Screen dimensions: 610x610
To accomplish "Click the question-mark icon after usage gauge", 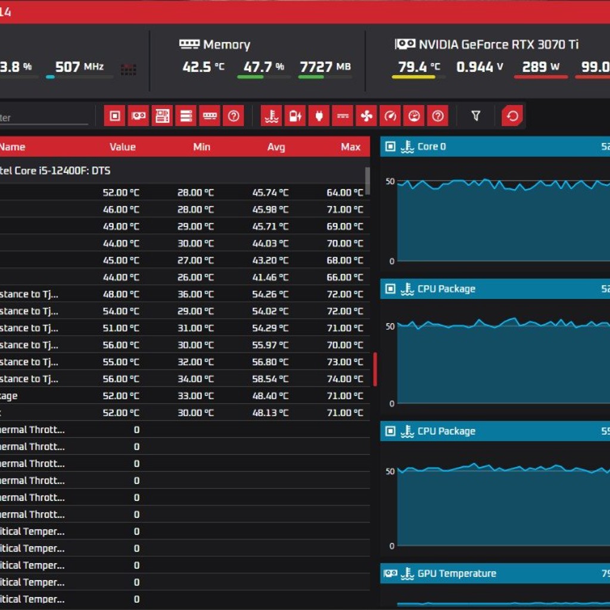I will point(438,116).
